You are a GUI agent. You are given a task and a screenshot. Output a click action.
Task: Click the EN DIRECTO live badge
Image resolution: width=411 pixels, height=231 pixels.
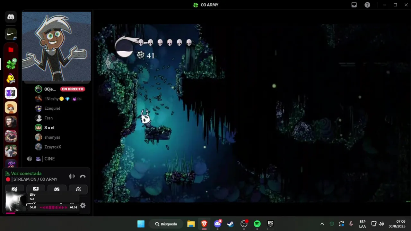(x=72, y=89)
